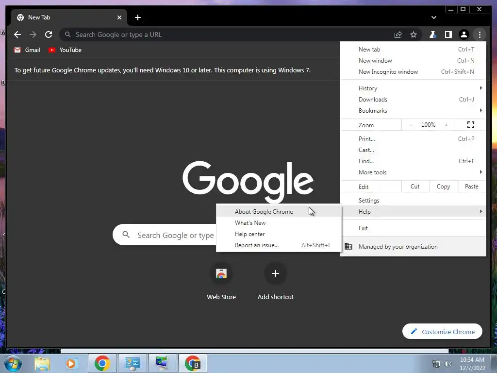
Task: Select What's New in Help submenu
Action: pos(279,222)
